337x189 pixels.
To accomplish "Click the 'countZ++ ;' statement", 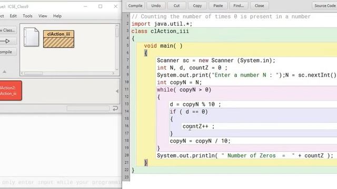I will click(199, 127).
